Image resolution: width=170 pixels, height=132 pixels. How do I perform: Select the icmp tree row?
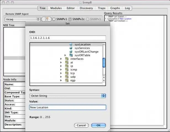(x=66, y=70)
